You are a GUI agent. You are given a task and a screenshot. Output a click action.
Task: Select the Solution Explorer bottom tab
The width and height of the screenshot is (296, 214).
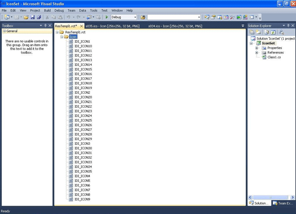[259, 203]
